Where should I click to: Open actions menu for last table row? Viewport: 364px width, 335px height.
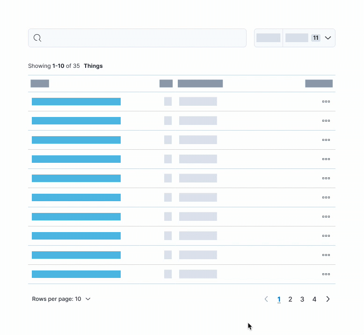pyautogui.click(x=326, y=274)
